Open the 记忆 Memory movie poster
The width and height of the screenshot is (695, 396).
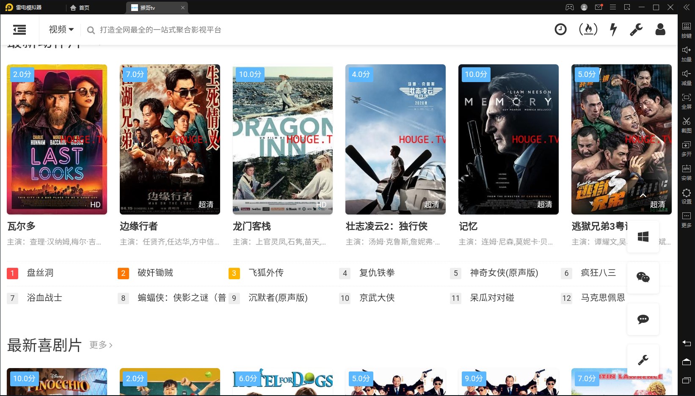(508, 139)
